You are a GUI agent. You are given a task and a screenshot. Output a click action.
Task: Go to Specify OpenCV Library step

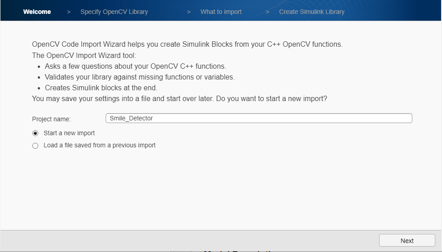click(114, 12)
